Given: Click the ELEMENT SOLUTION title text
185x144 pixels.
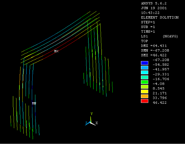Looking at the screenshot, I should pos(160,18).
